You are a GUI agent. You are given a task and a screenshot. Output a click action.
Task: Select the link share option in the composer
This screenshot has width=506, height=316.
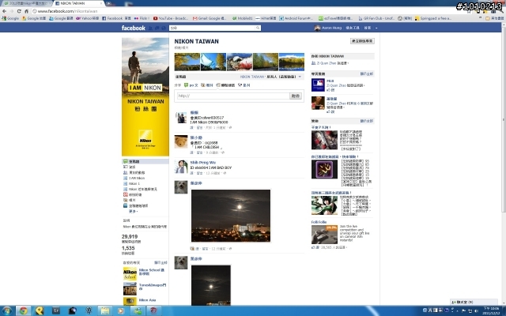[225, 85]
